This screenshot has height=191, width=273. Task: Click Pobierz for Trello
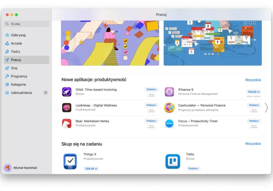tap(193, 168)
